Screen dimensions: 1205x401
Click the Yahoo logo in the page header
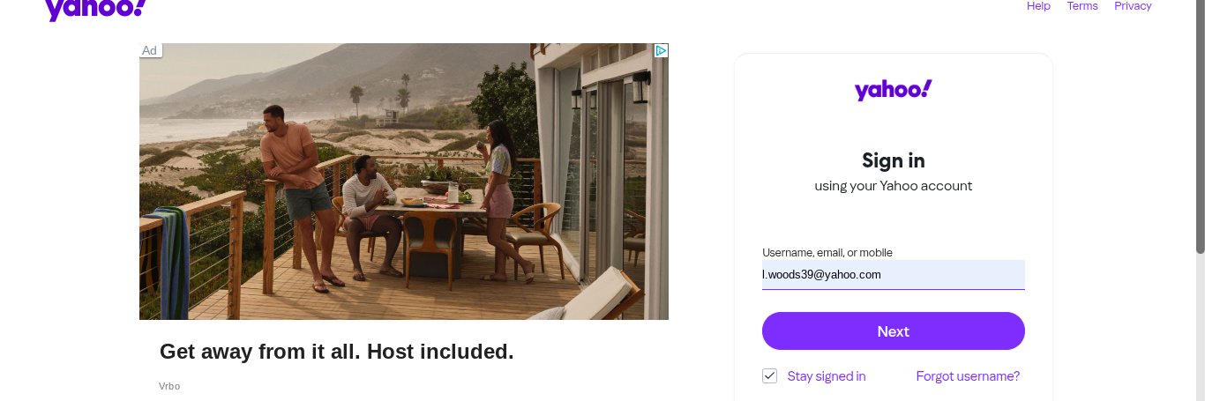click(95, 9)
